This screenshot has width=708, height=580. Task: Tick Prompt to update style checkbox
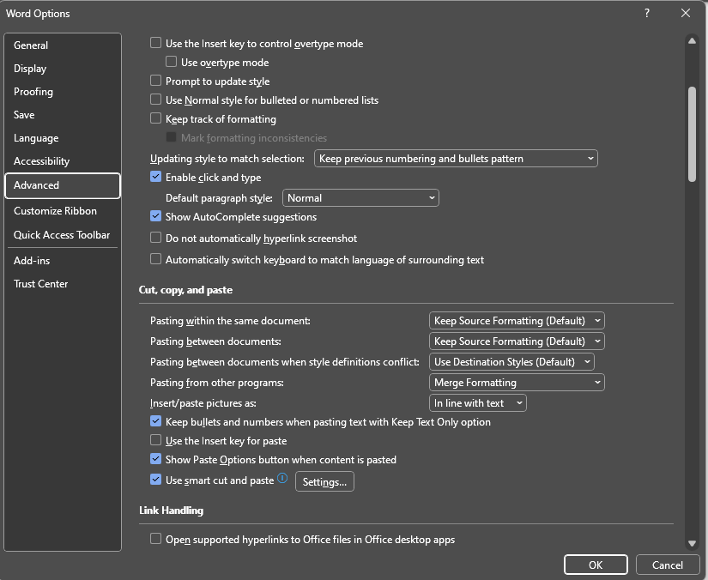click(156, 81)
